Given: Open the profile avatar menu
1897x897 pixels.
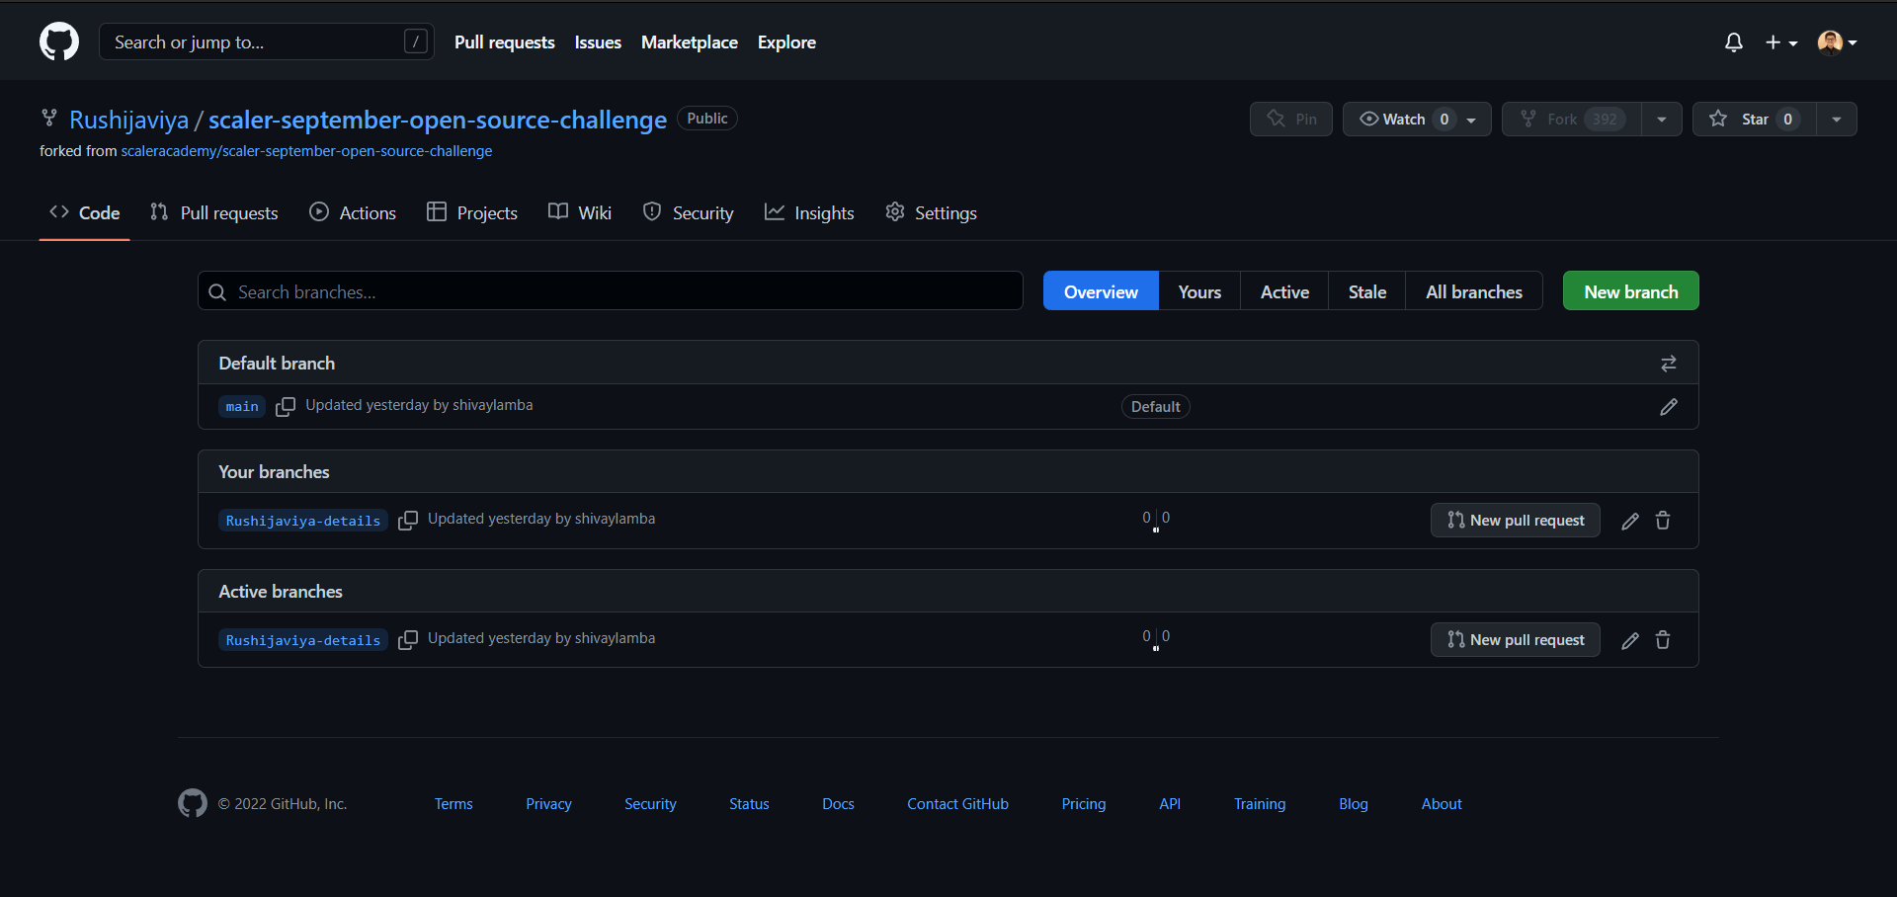Looking at the screenshot, I should pos(1834,41).
